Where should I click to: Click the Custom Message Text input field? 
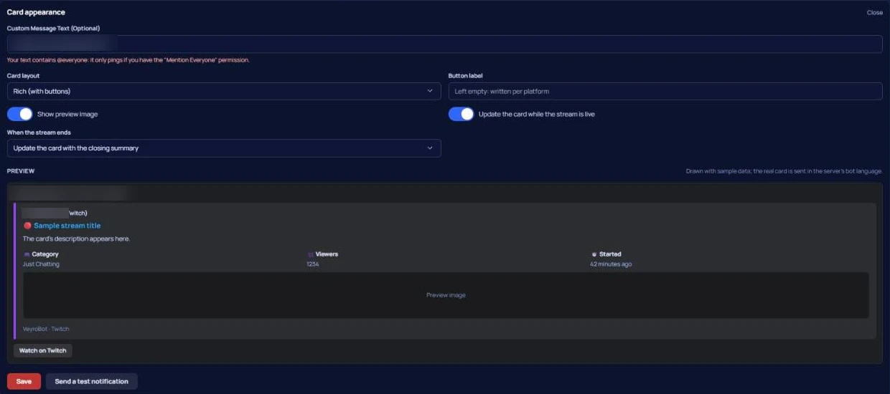[x=444, y=44]
